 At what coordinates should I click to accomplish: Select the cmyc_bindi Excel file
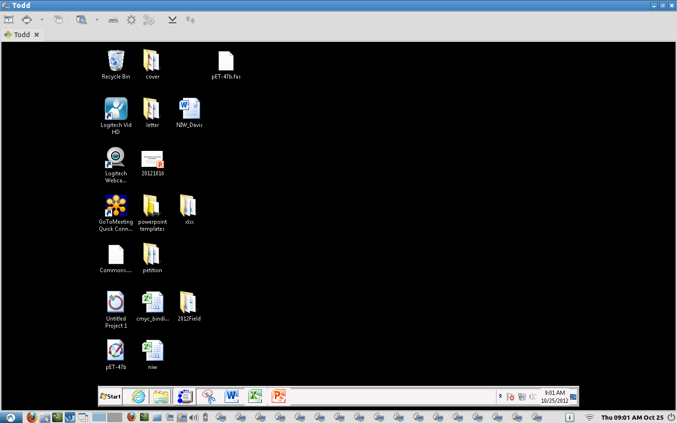(x=153, y=306)
